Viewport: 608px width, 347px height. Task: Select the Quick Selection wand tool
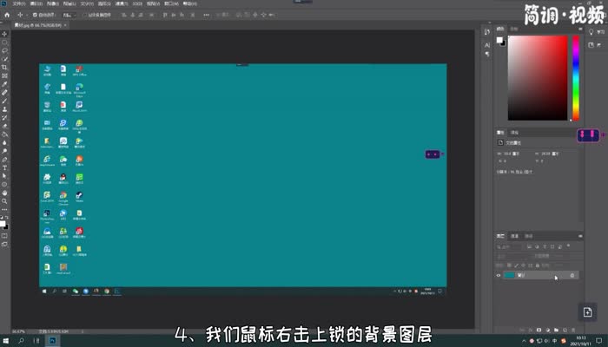click(4, 59)
